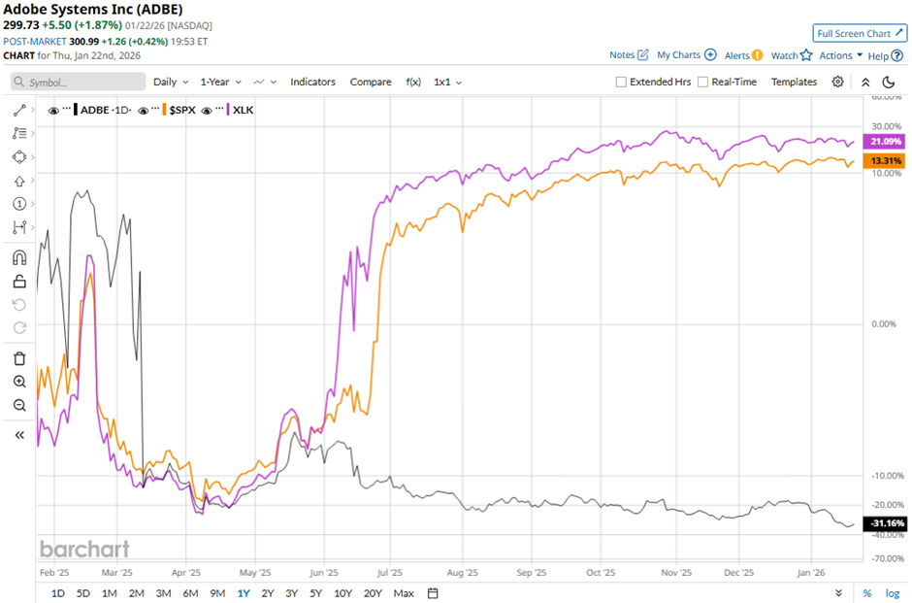
Task: Select the Max time range
Action: pos(404,593)
